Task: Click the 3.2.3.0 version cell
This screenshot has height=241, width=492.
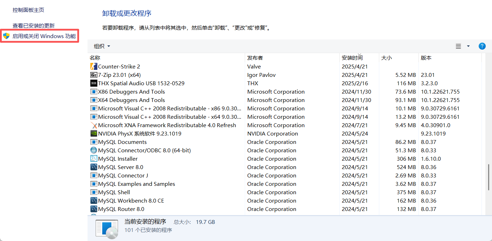Action: click(429, 83)
